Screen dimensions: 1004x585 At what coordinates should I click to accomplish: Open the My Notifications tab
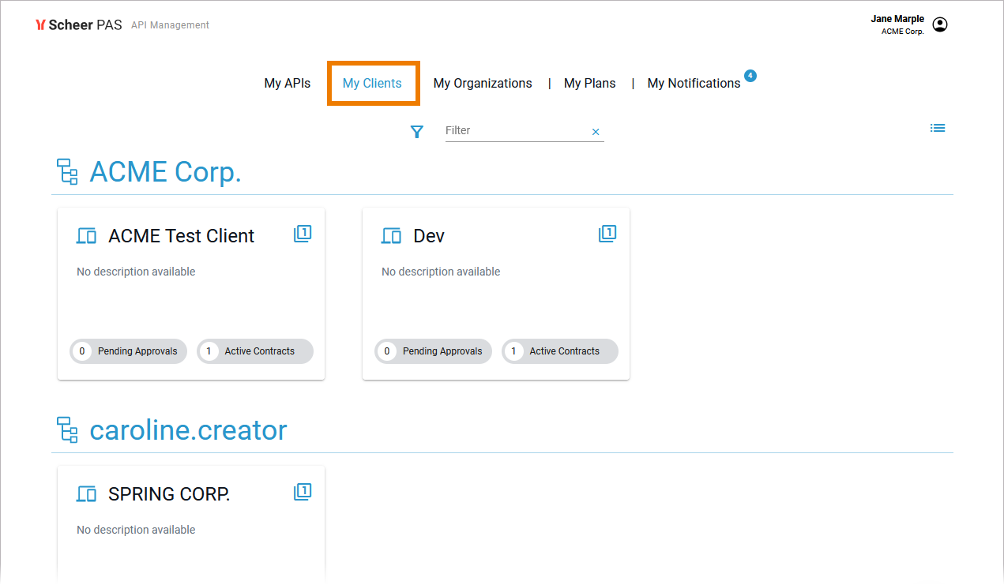pyautogui.click(x=694, y=83)
